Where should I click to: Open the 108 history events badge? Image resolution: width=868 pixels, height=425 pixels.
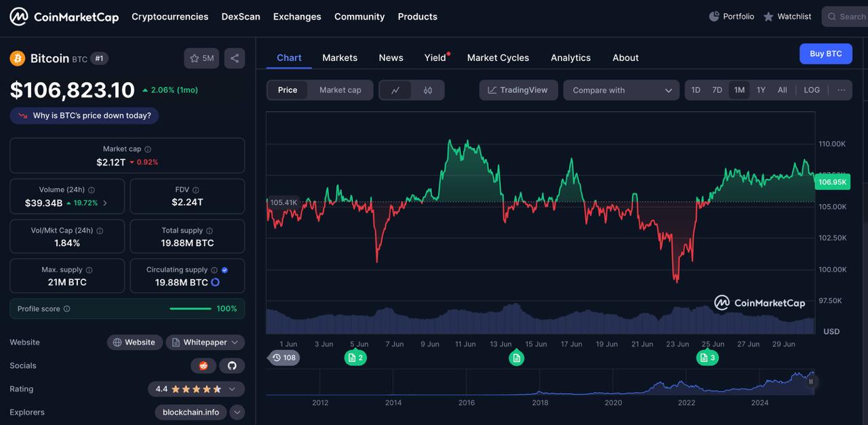(x=284, y=357)
